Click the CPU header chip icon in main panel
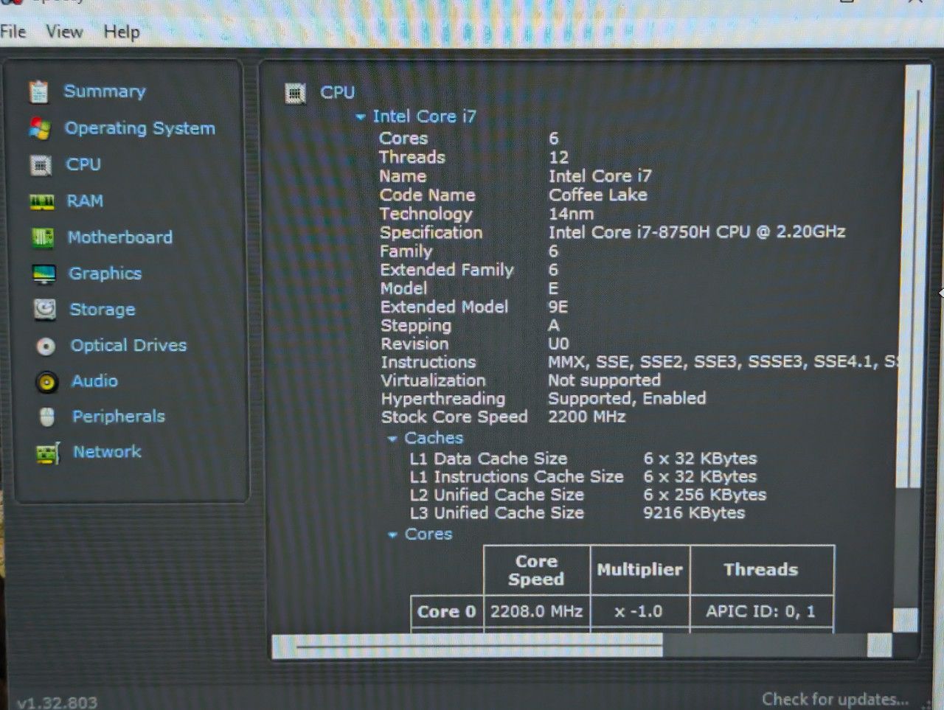This screenshot has width=944, height=710. point(296,94)
